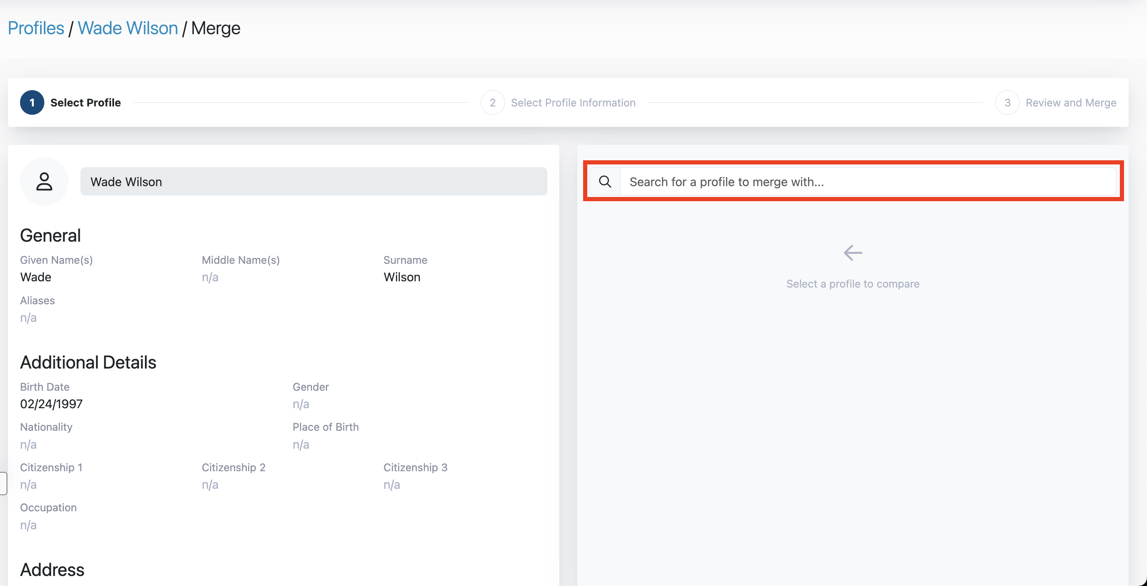Click the magnifying glass search icon
Image resolution: width=1147 pixels, height=586 pixels.
point(605,182)
